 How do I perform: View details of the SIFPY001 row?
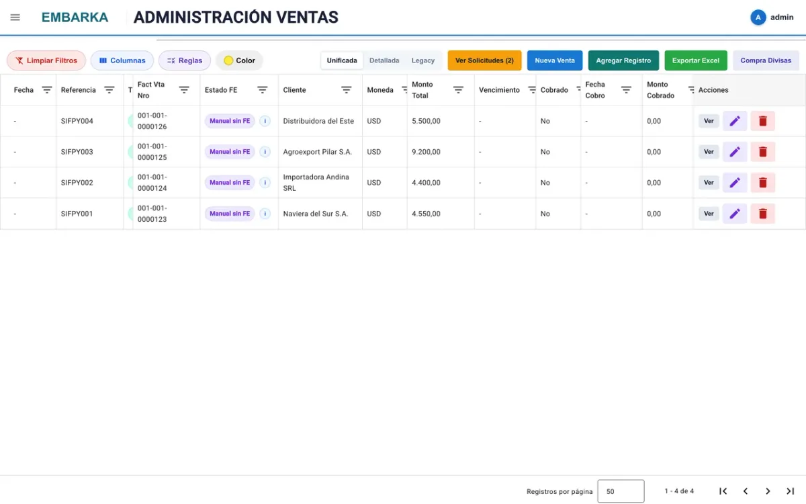click(709, 214)
